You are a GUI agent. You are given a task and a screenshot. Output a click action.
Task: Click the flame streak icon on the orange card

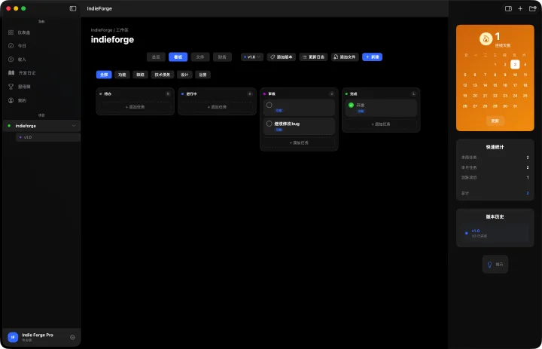[x=486, y=39]
